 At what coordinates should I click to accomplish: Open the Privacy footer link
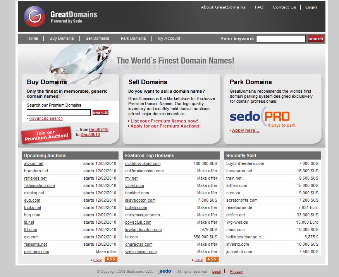tap(236, 272)
